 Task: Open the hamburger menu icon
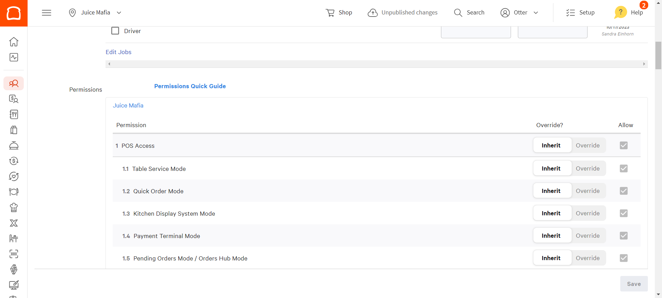[47, 13]
